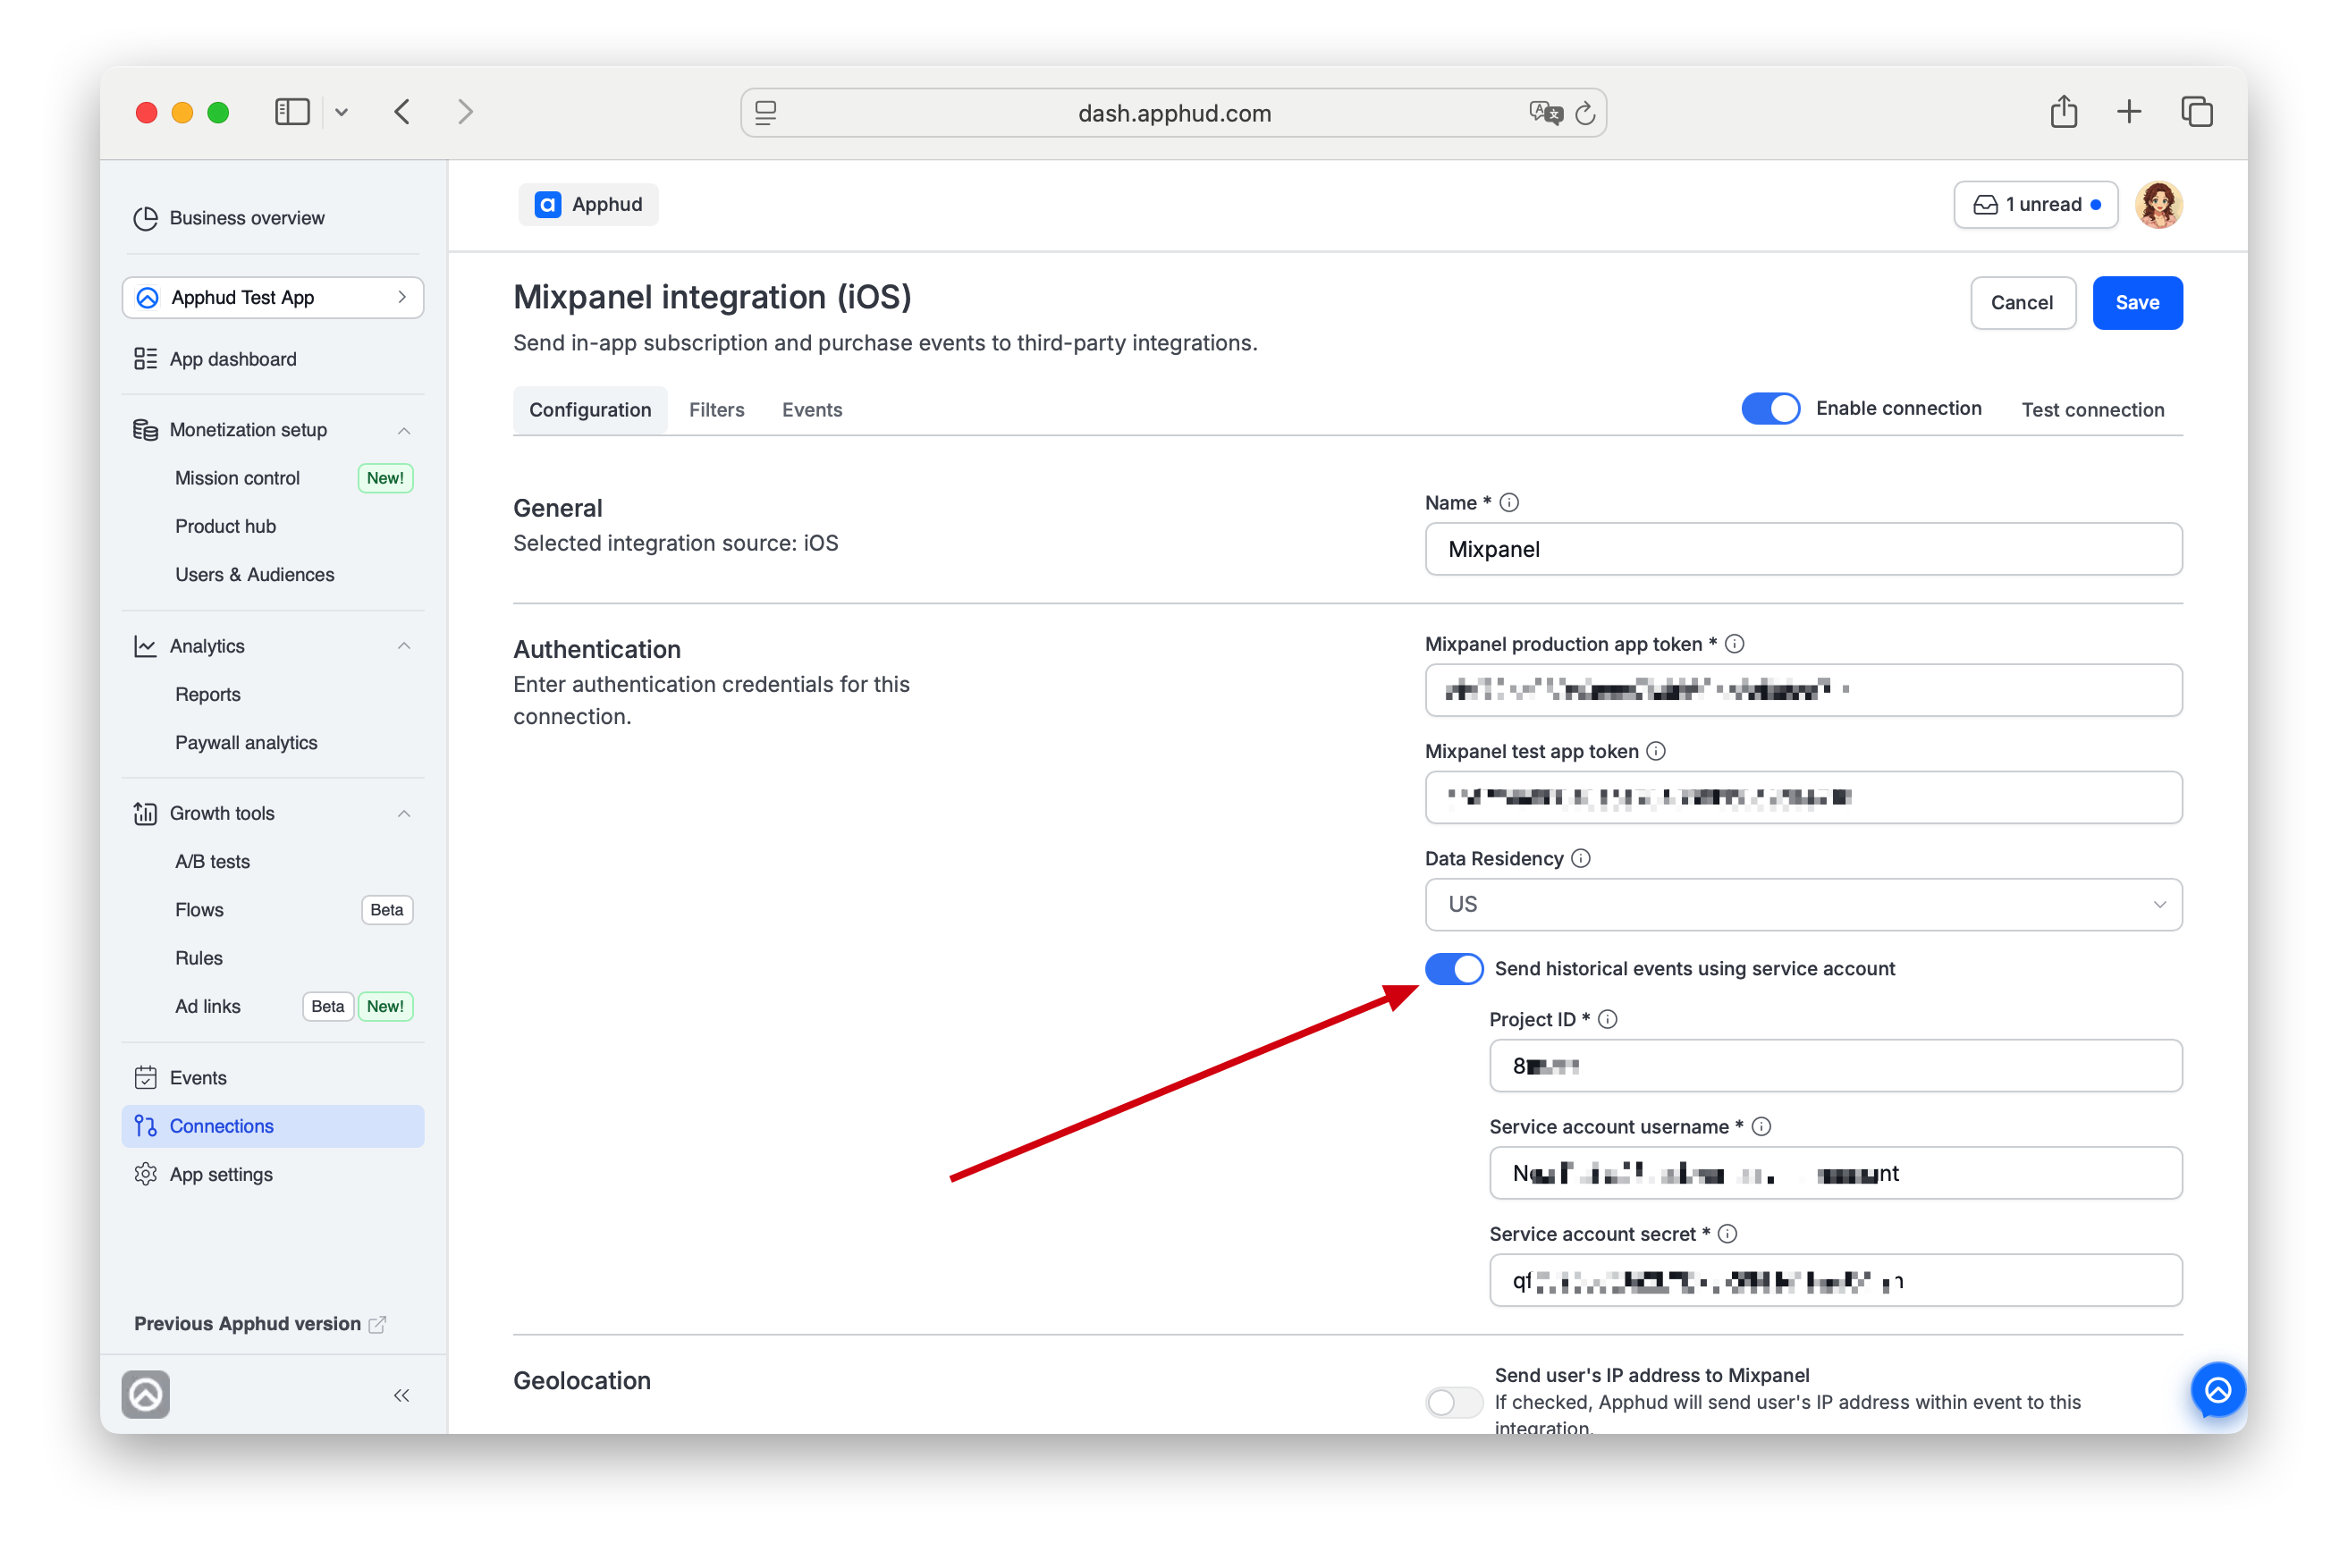Viewport: 2348px width, 1568px height.
Task: Open Product hub in sidebar
Action: point(225,526)
